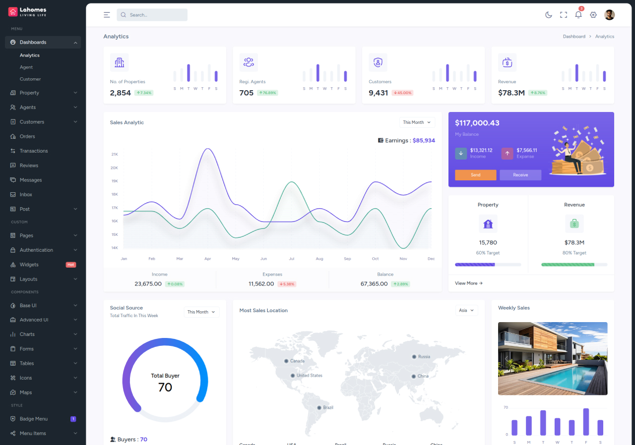
Task: Expand the Agents sidebar menu
Action: click(43, 107)
